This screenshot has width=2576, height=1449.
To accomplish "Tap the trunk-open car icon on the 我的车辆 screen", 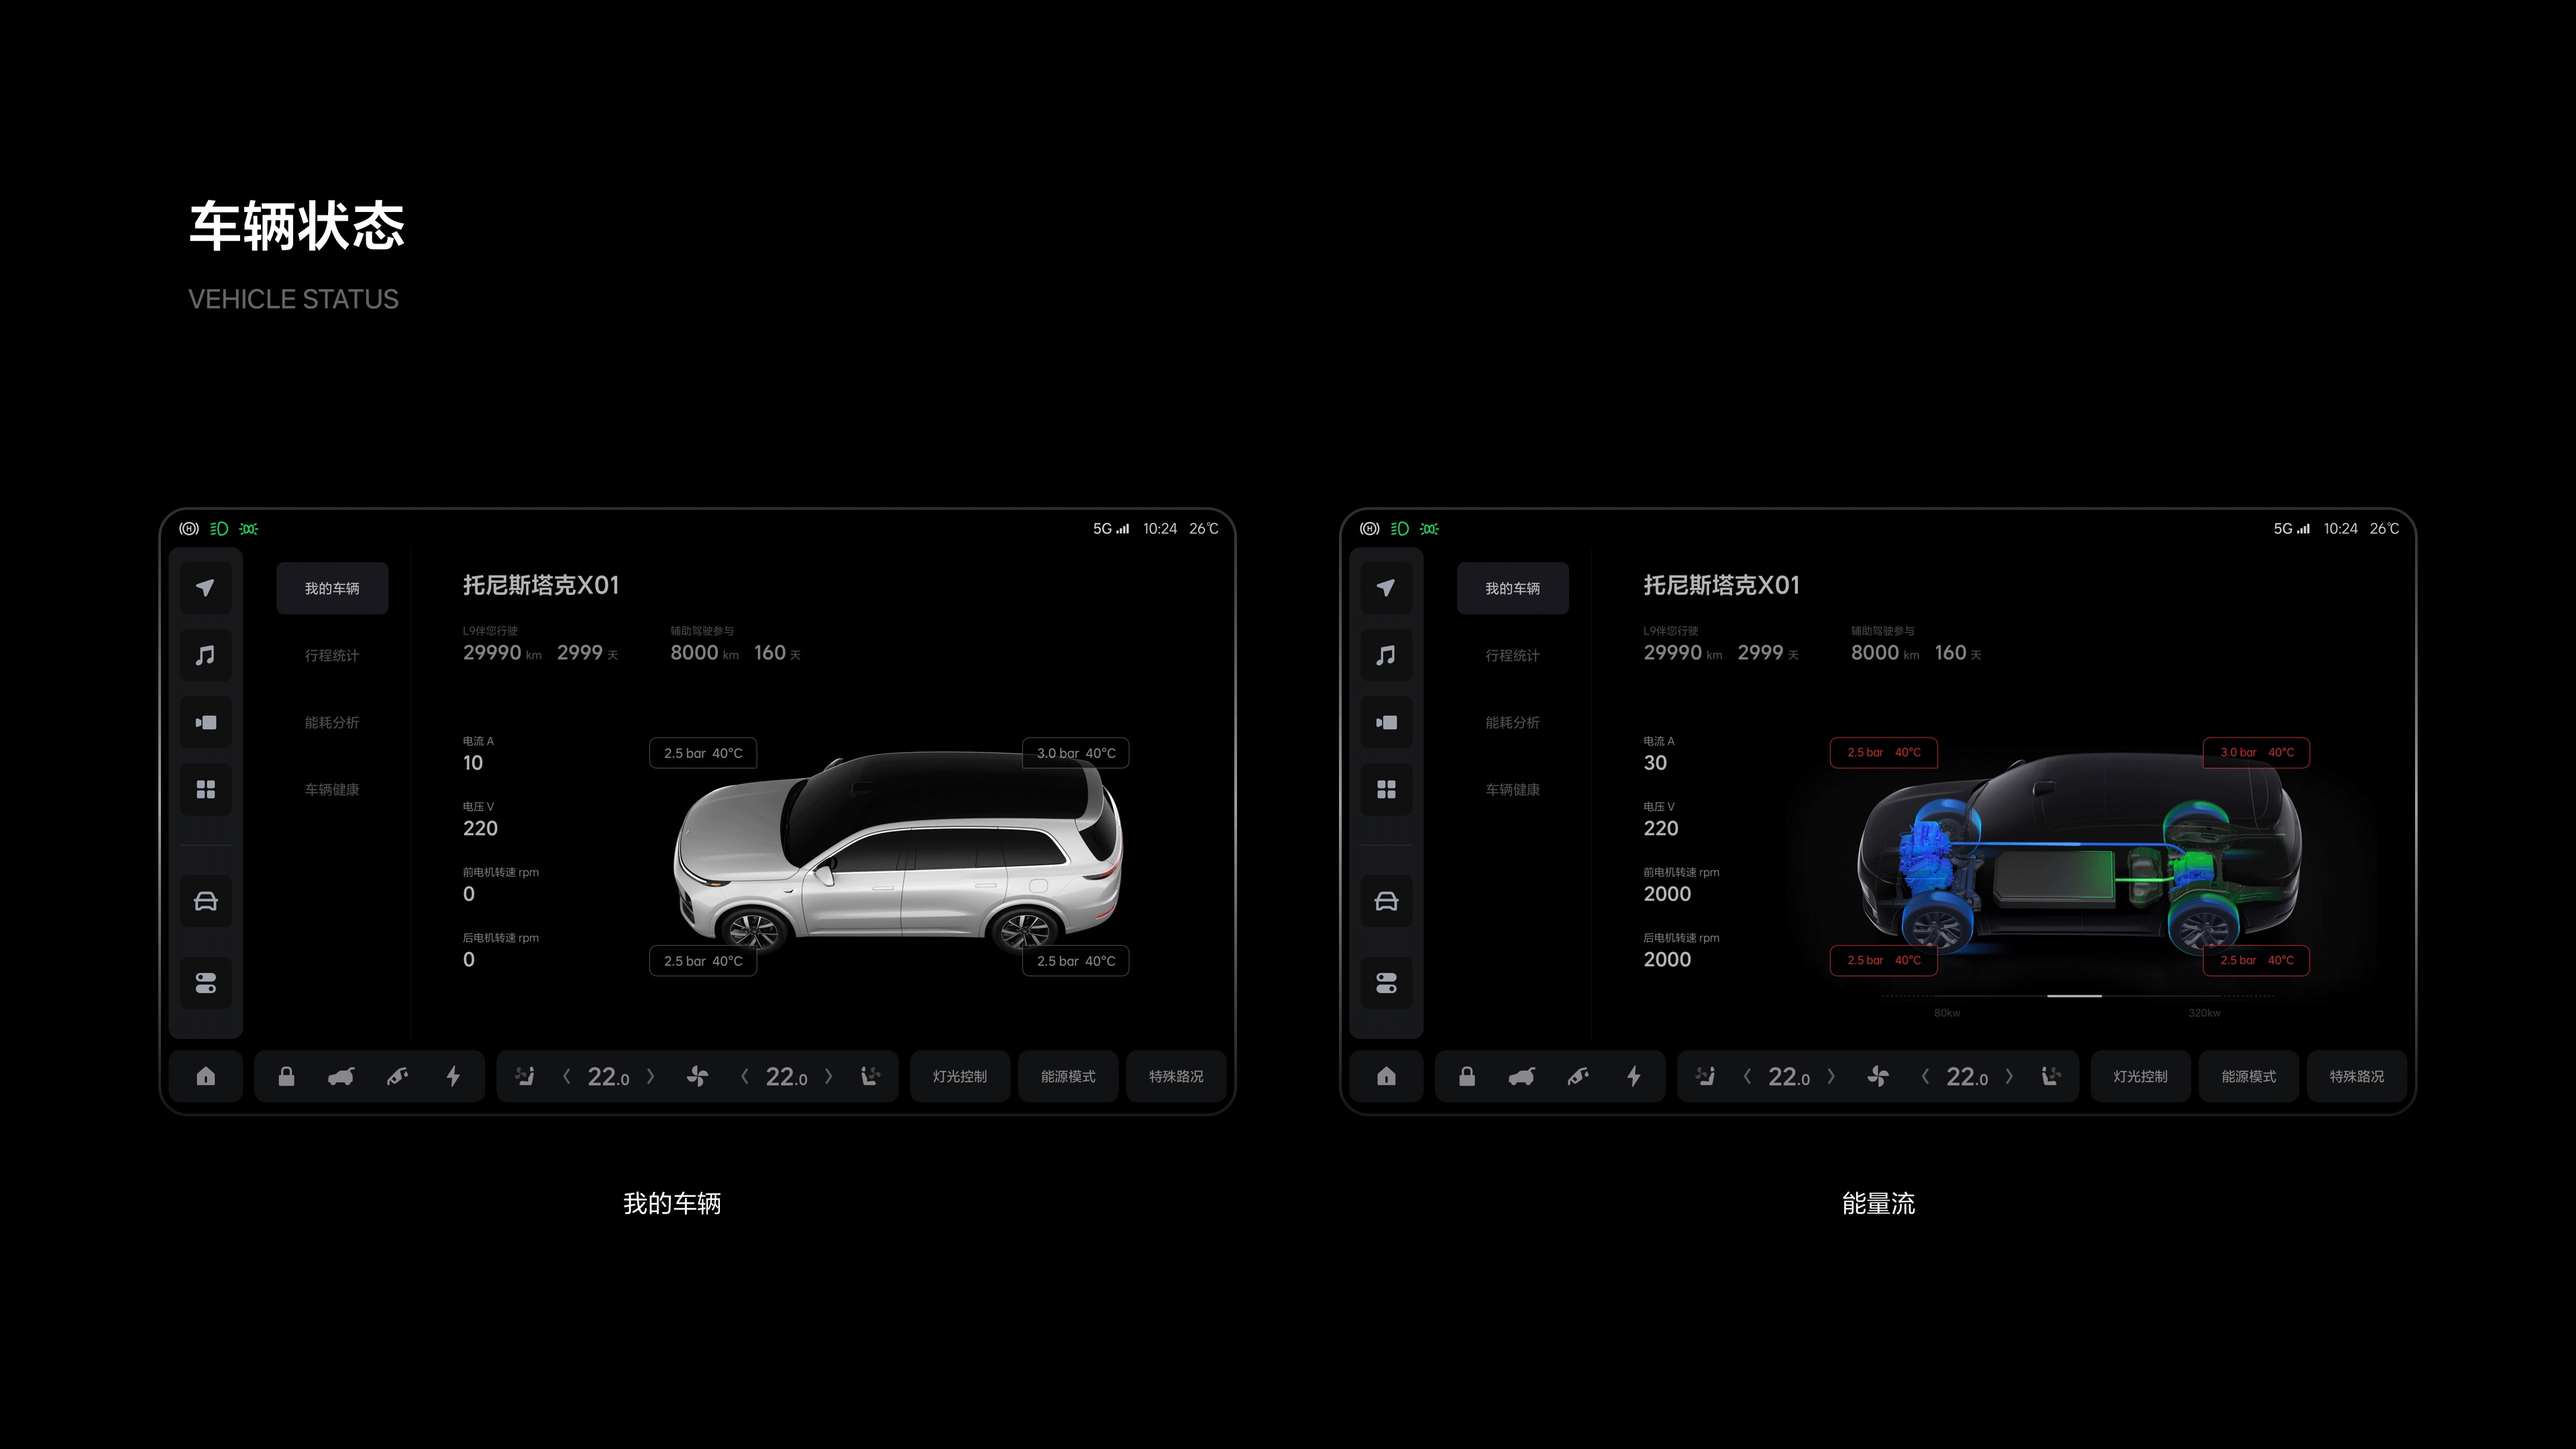I will click(341, 1076).
